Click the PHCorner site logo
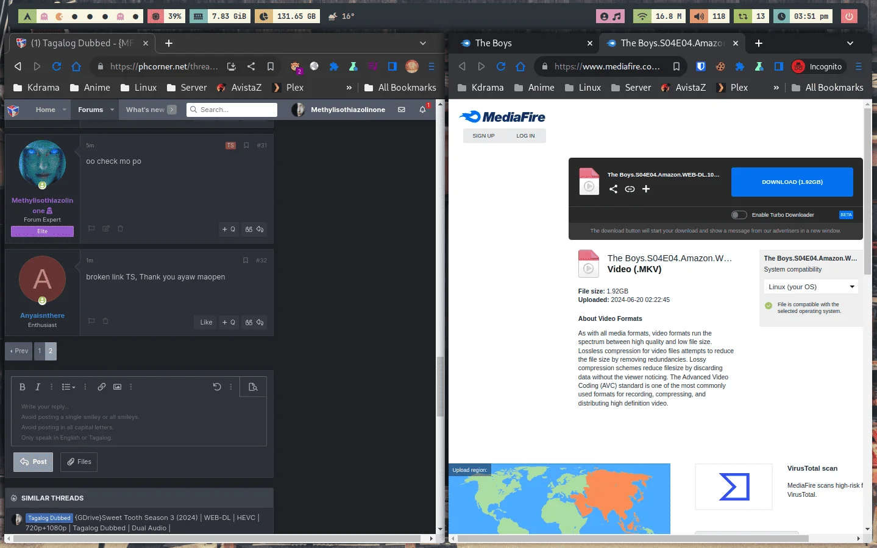Viewport: 877px width, 548px height. point(13,110)
